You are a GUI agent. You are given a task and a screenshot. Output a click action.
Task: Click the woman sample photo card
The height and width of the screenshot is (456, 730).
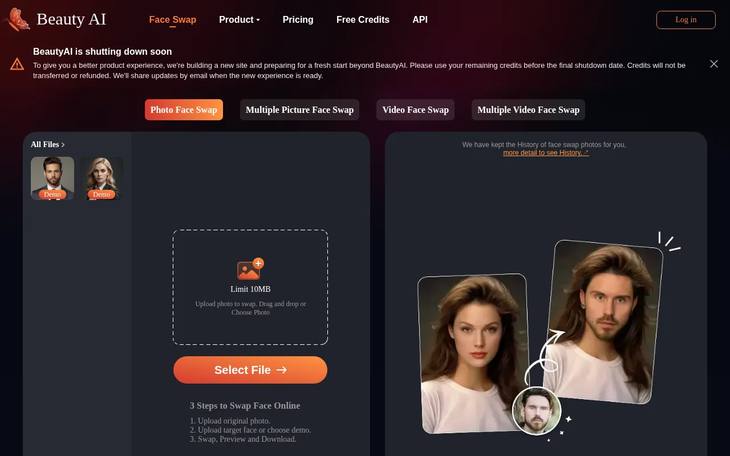(474, 353)
